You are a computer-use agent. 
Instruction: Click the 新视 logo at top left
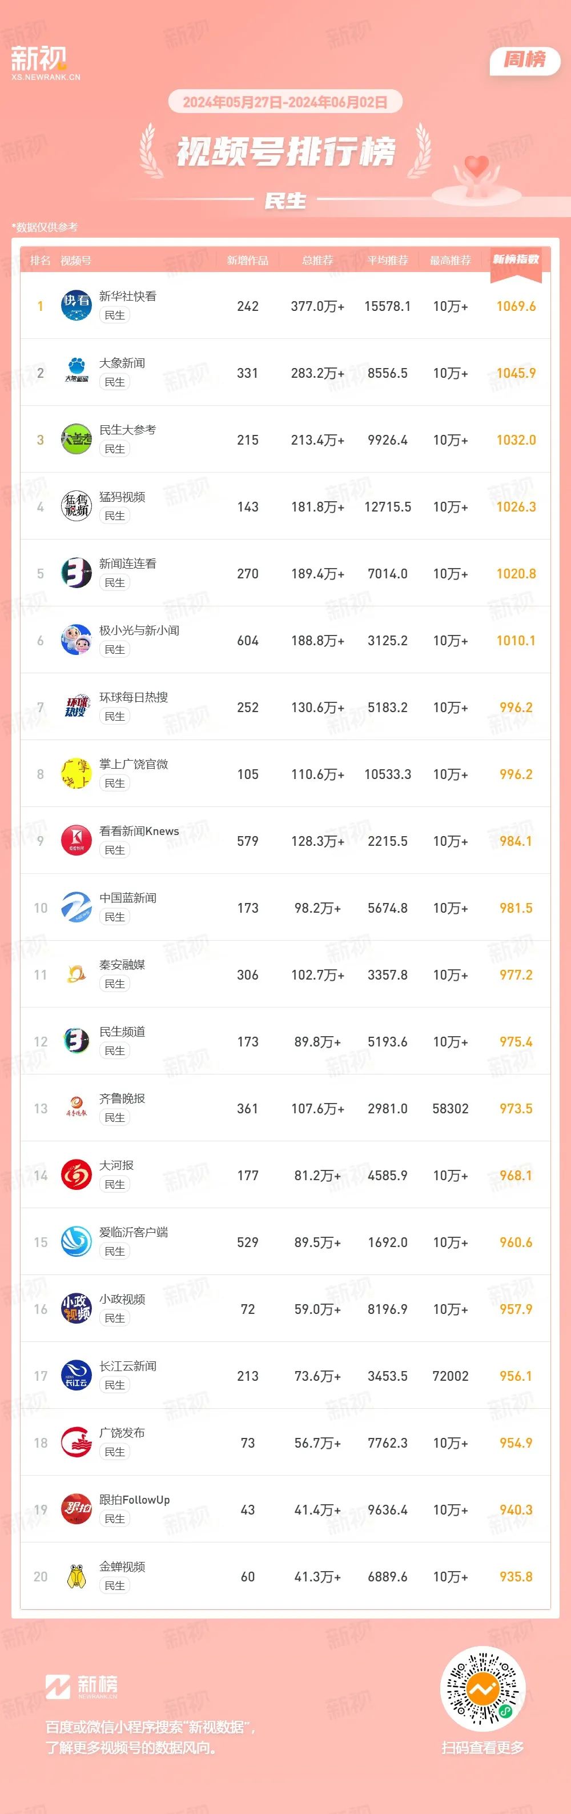[46, 62]
